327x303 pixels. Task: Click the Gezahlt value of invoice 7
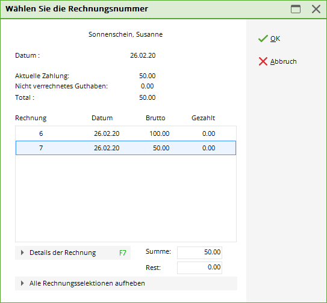(208, 148)
